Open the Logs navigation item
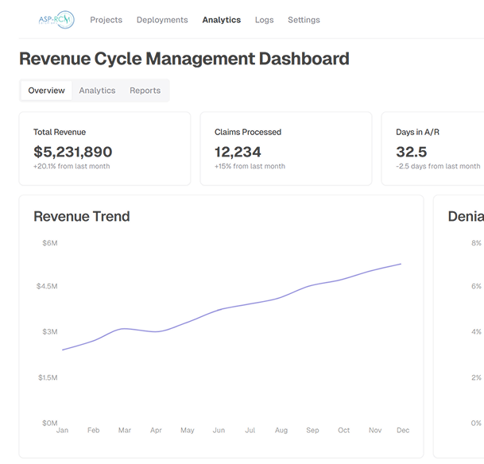The width and height of the screenshot is (484, 464). (x=264, y=20)
